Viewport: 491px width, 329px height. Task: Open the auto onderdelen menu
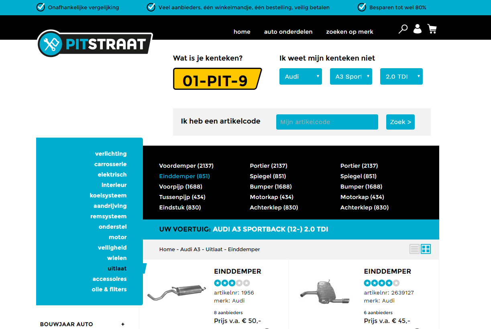(288, 32)
